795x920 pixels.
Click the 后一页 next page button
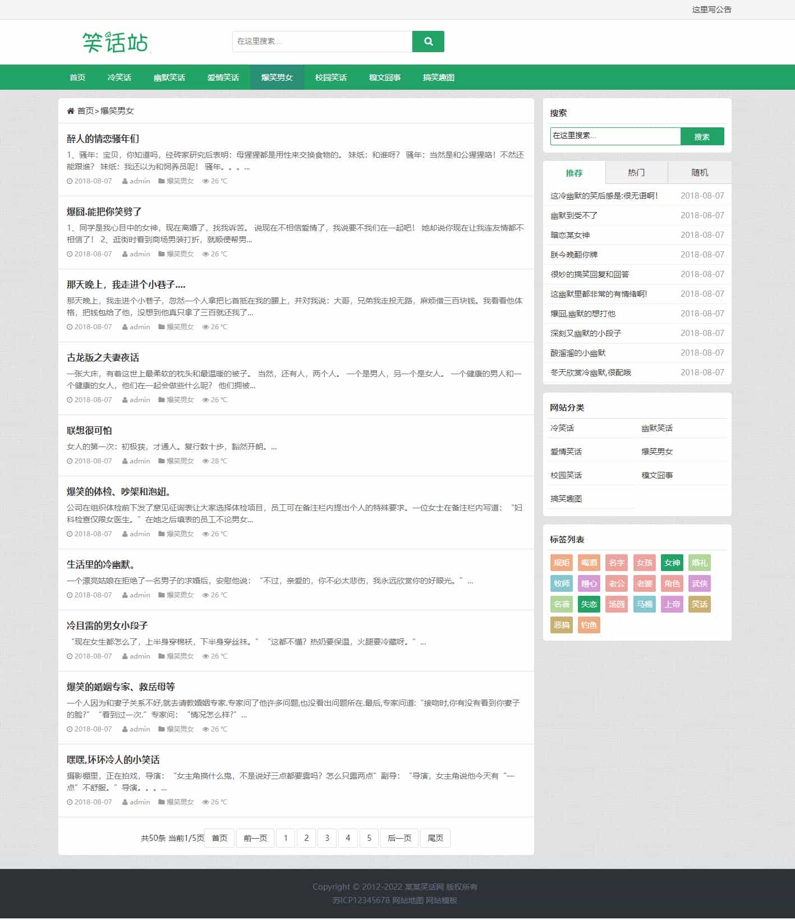click(x=399, y=838)
